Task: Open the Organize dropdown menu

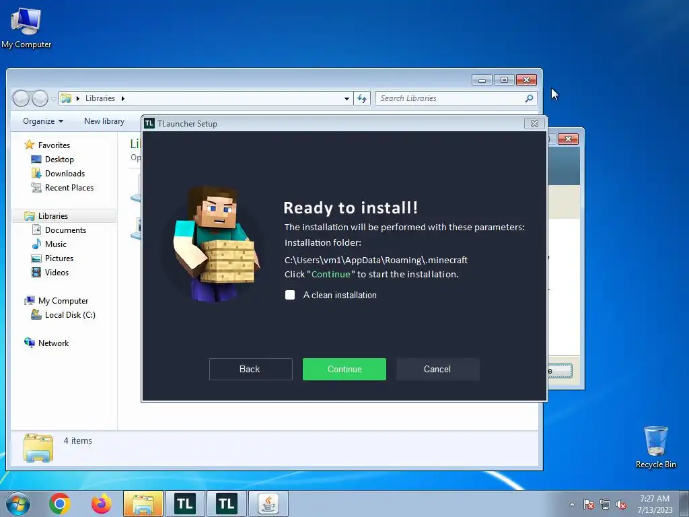Action: (x=43, y=121)
